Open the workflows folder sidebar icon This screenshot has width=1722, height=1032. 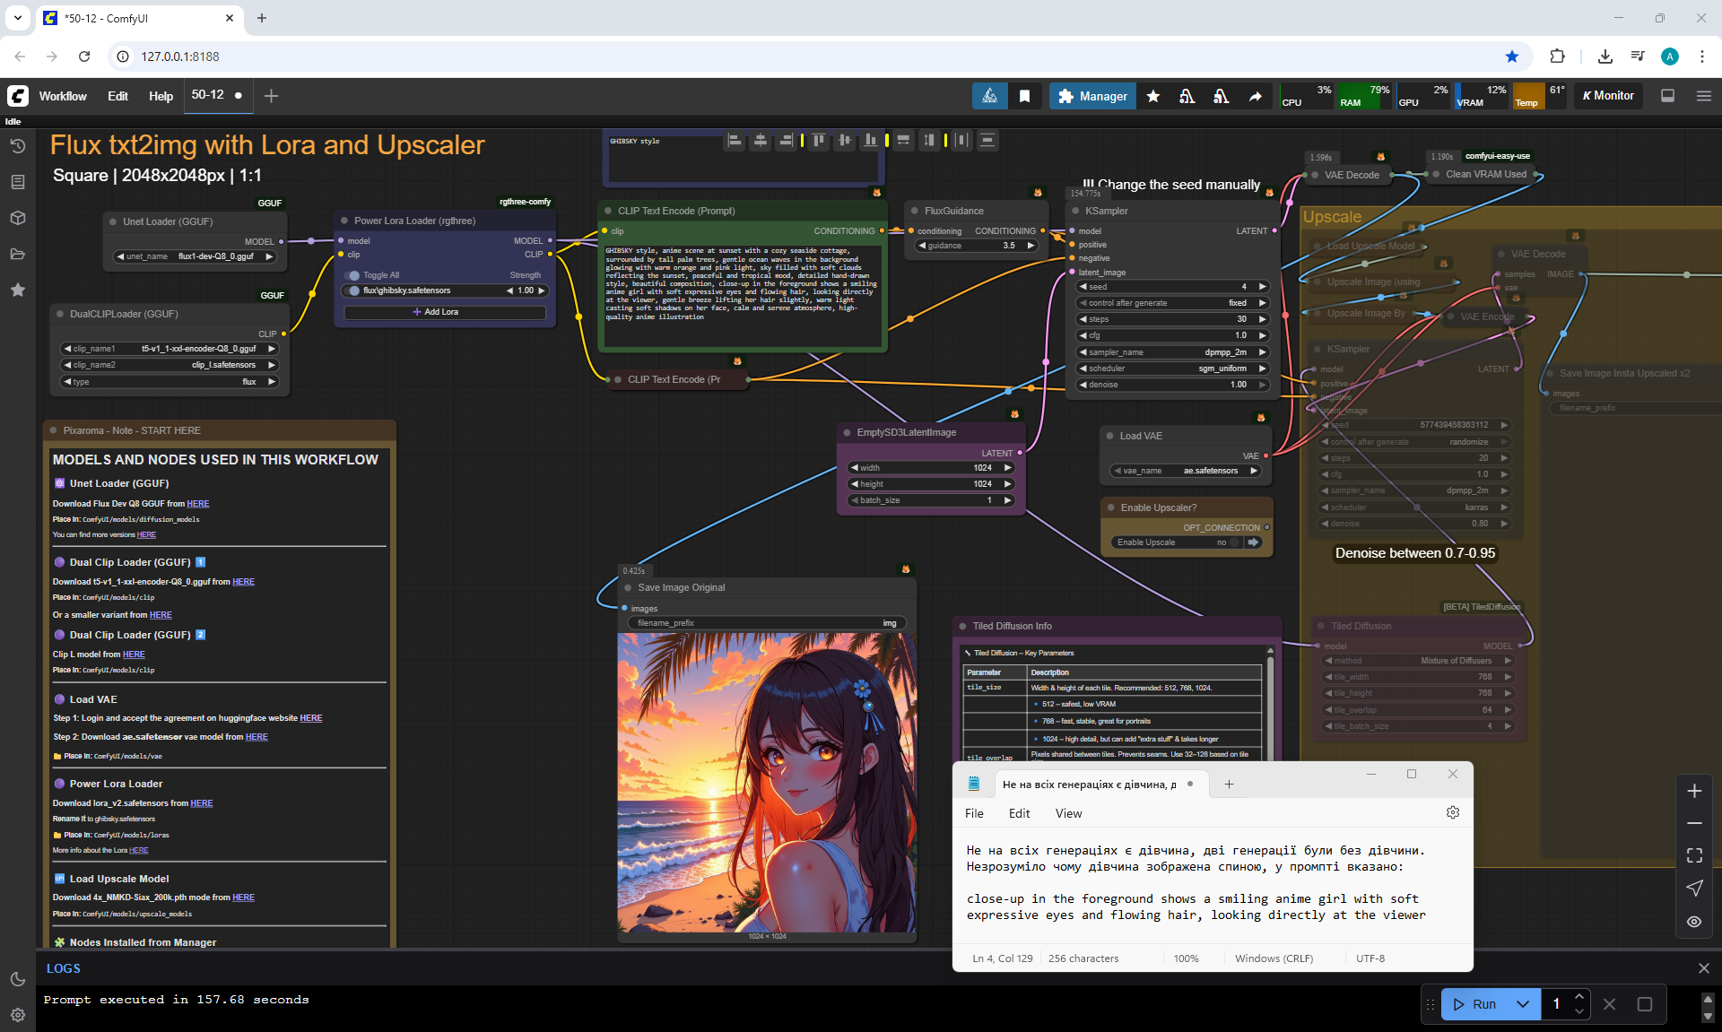point(17,254)
